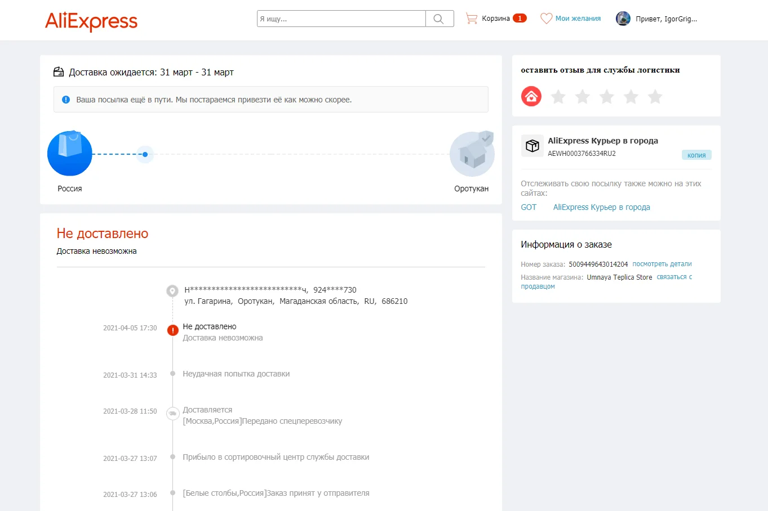Click the 2021-03-31 14:33 timestamp
The width and height of the screenshot is (768, 511).
coord(130,375)
